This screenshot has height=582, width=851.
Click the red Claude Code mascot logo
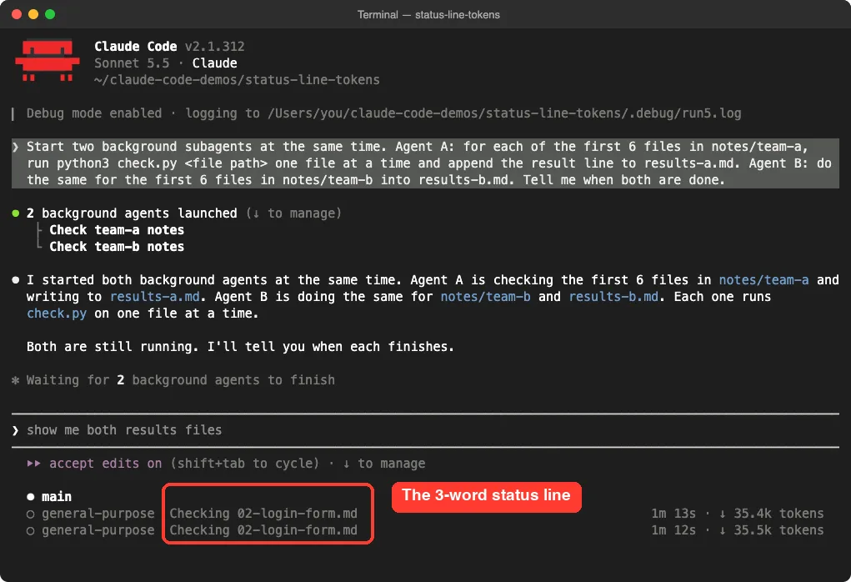point(48,60)
